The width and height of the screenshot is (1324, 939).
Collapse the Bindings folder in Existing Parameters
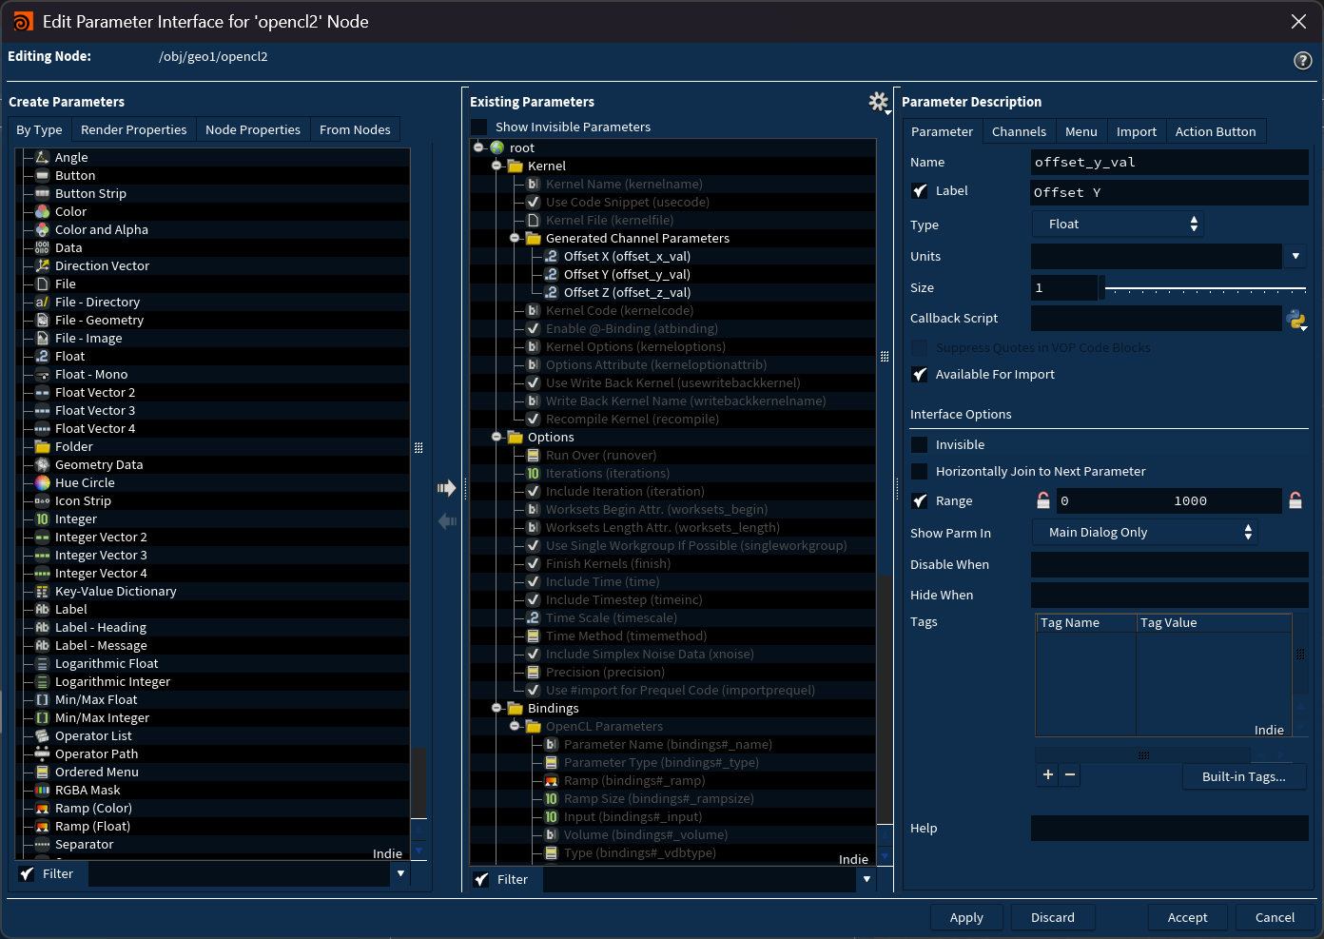coord(496,708)
